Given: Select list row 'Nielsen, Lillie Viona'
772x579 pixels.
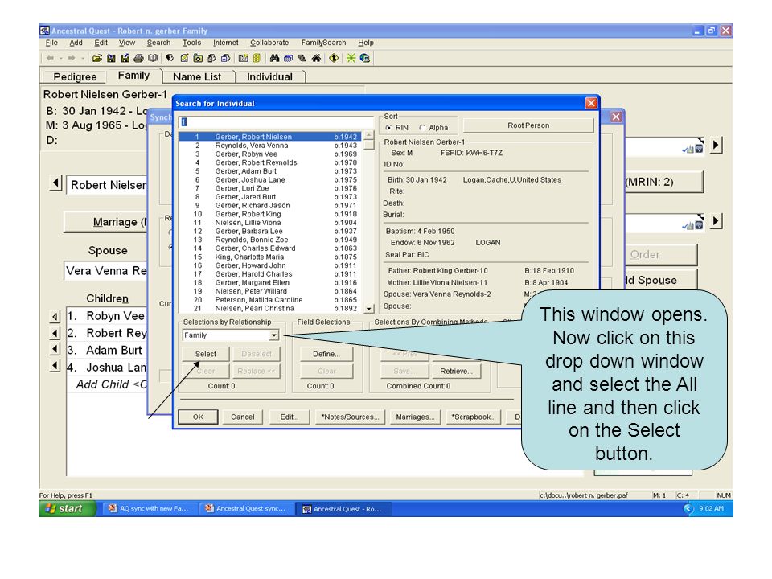Looking at the screenshot, I should pyautogui.click(x=270, y=223).
